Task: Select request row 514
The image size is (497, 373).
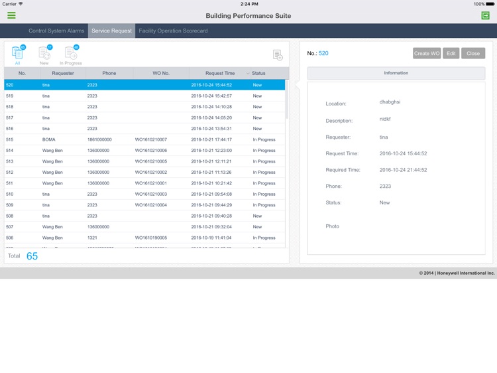Action: click(x=144, y=151)
